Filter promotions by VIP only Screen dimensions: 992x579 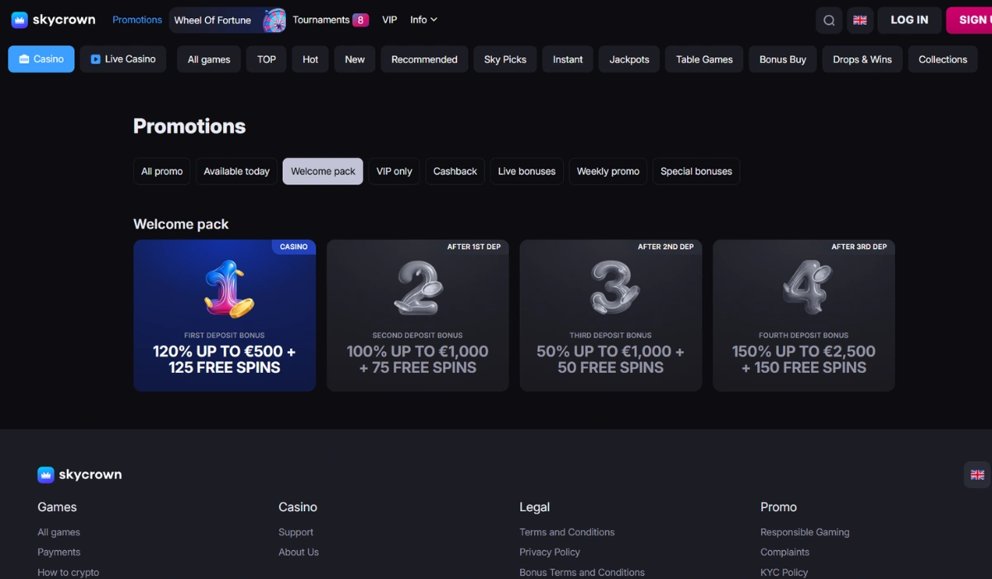(x=394, y=171)
